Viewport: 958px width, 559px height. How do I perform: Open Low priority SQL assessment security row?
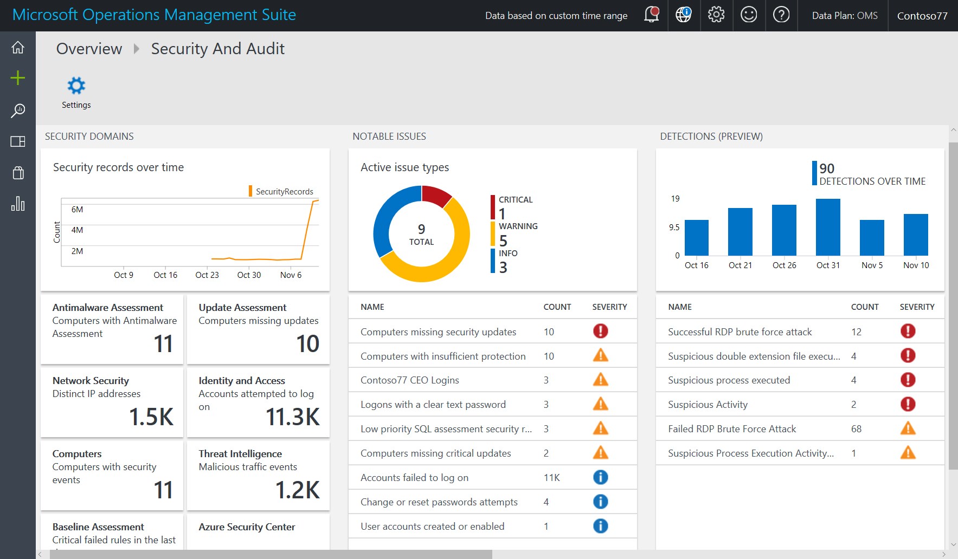click(492, 428)
